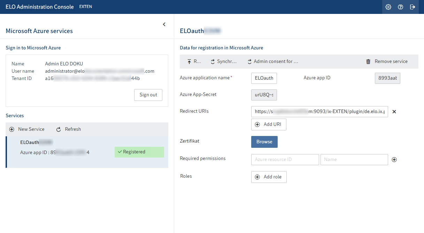Viewport: 424px width, 233px height.
Task: Click the Add role button
Action: click(269, 177)
